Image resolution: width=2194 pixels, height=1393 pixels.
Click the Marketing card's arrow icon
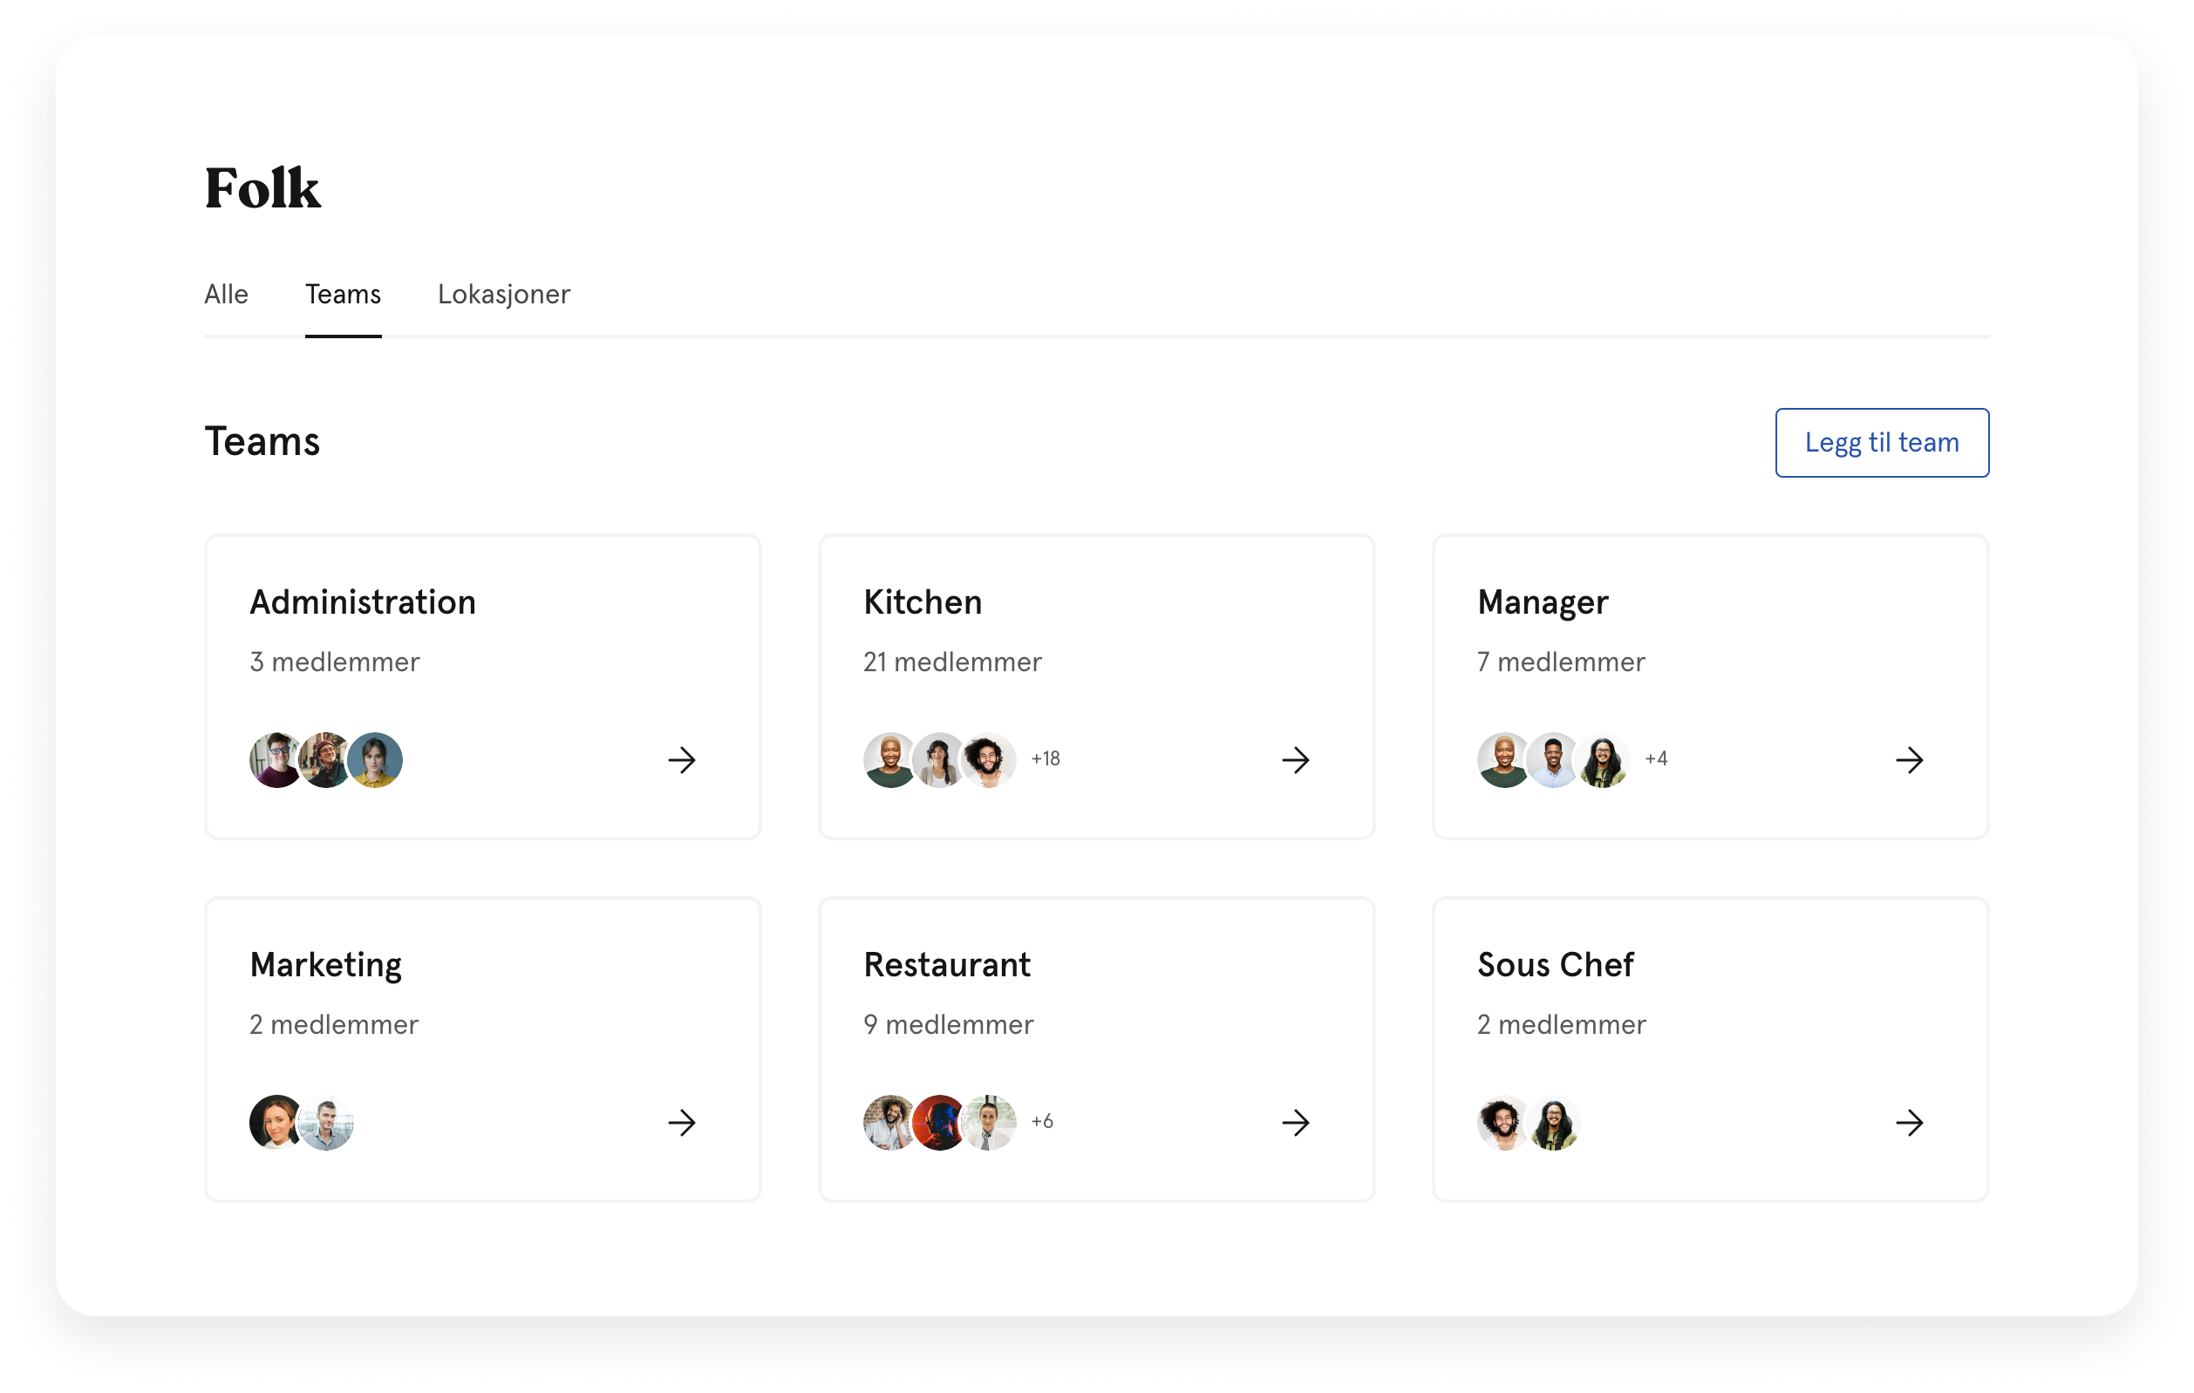pyautogui.click(x=682, y=1123)
